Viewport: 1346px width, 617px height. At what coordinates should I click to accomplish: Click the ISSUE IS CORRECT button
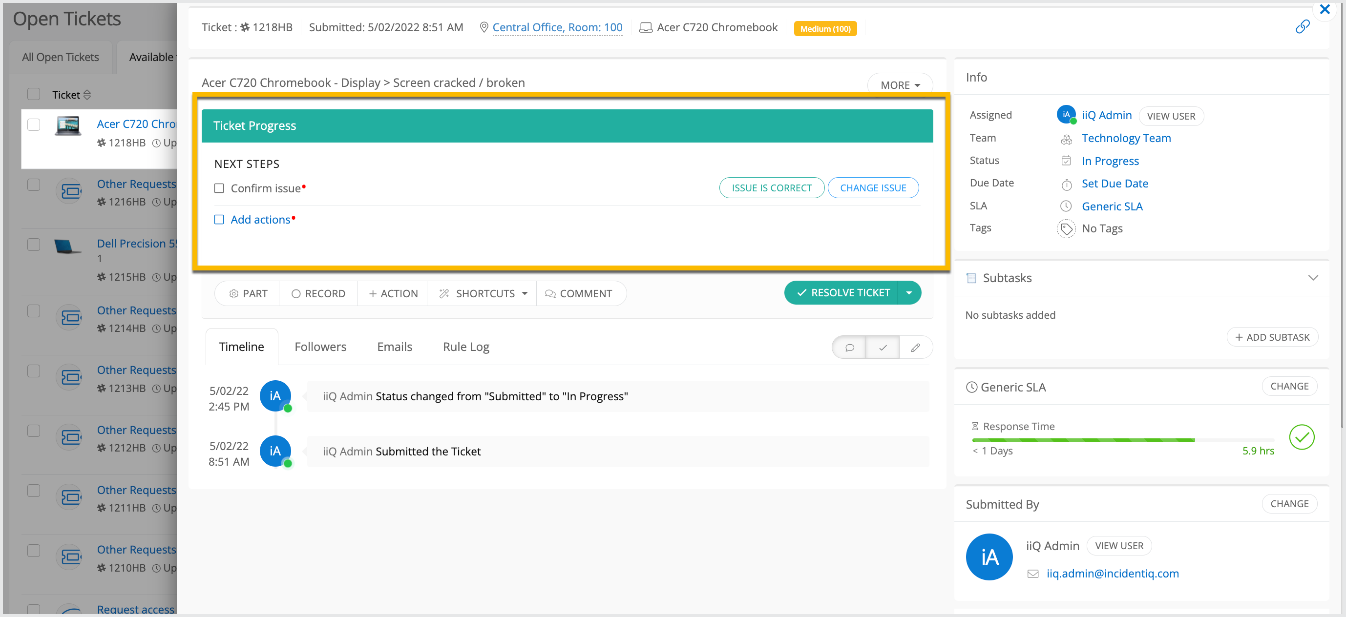pyautogui.click(x=771, y=187)
